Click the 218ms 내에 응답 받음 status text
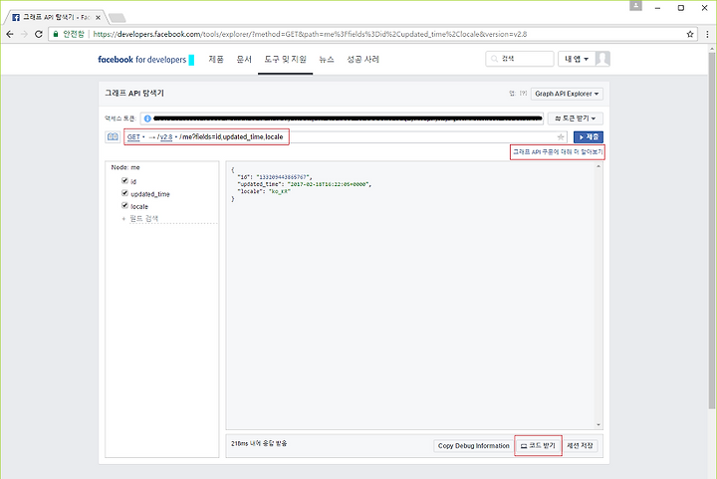The height and width of the screenshot is (479, 717). pyautogui.click(x=259, y=443)
